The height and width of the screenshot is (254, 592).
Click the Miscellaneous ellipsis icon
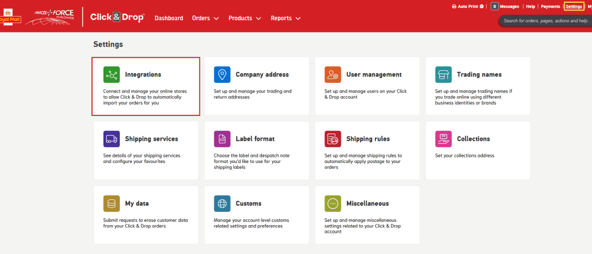(x=333, y=204)
